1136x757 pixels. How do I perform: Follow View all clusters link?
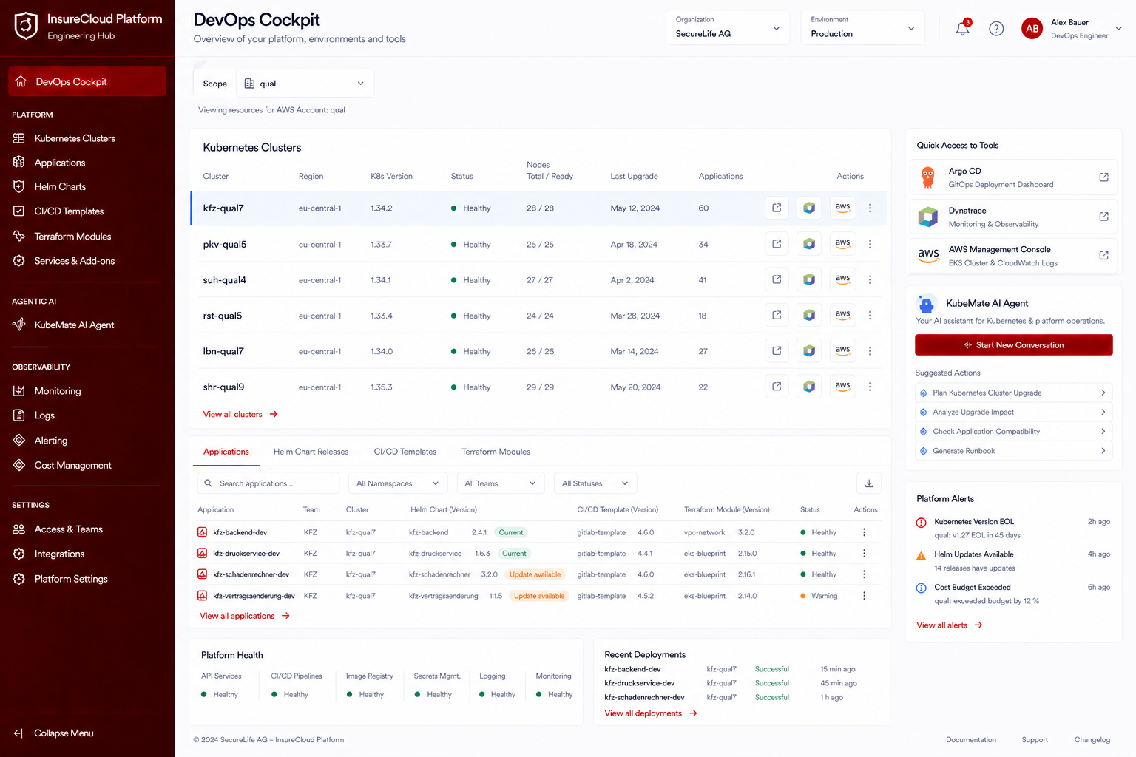click(x=240, y=415)
